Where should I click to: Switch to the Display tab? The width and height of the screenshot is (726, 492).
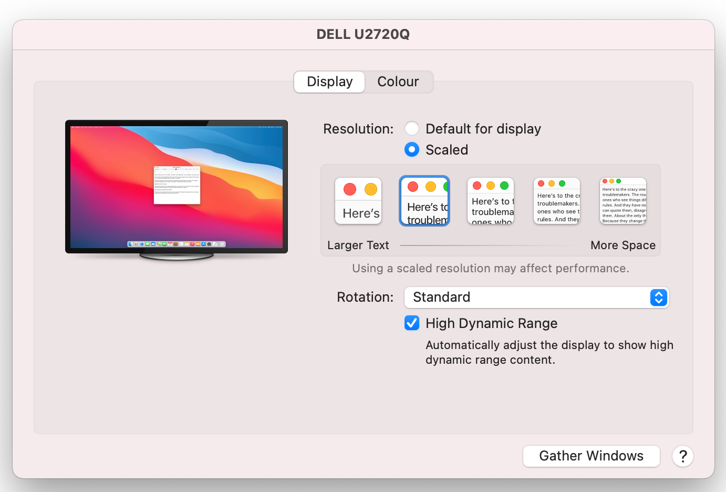329,82
